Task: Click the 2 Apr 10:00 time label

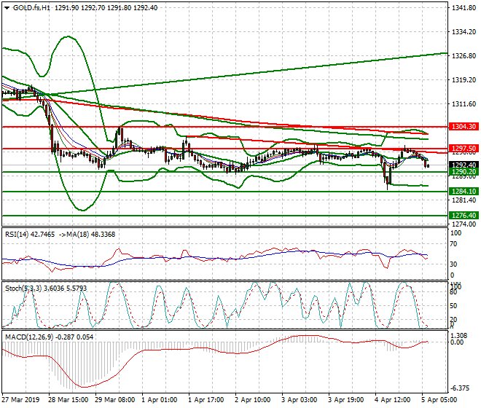Action: pos(252,400)
